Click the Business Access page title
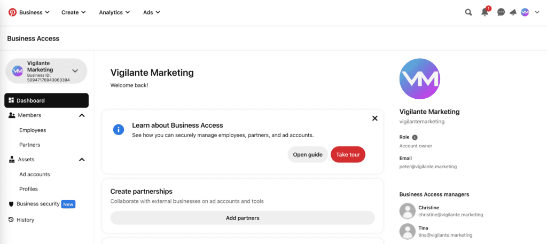 (33, 38)
